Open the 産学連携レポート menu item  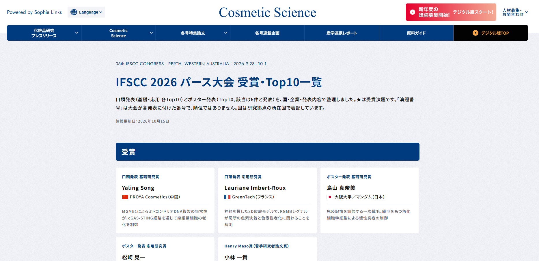click(x=342, y=33)
